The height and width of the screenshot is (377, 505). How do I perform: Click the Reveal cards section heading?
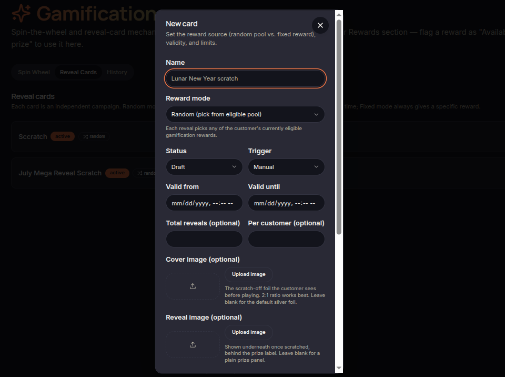[x=33, y=96]
